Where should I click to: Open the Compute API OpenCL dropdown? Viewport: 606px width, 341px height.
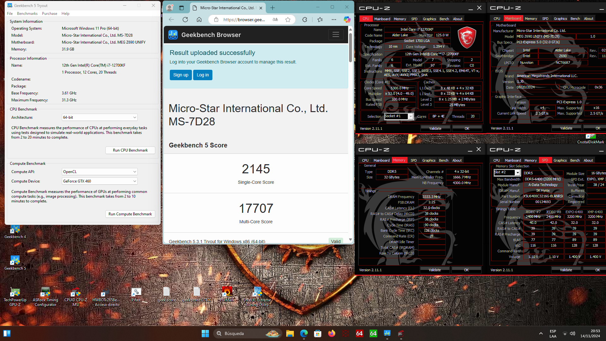point(100,172)
